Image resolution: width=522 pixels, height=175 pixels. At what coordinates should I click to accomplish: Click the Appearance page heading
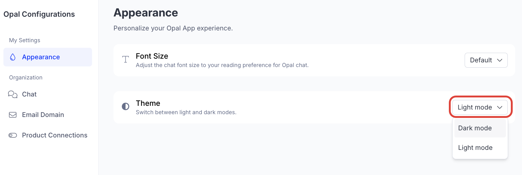coord(146,13)
